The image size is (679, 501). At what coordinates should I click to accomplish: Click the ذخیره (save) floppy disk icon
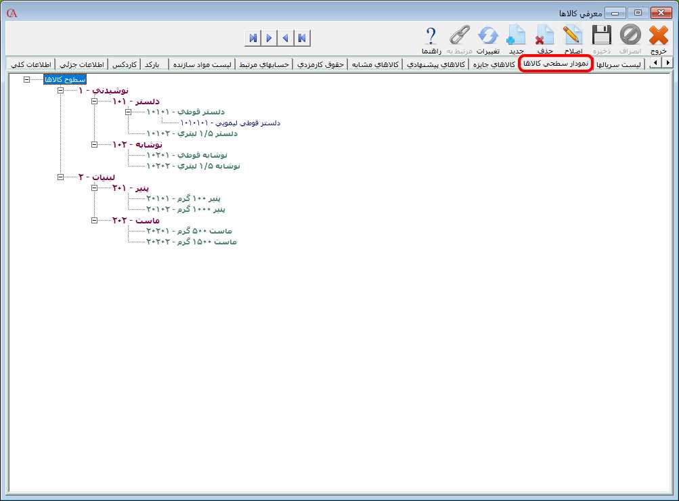(x=601, y=36)
